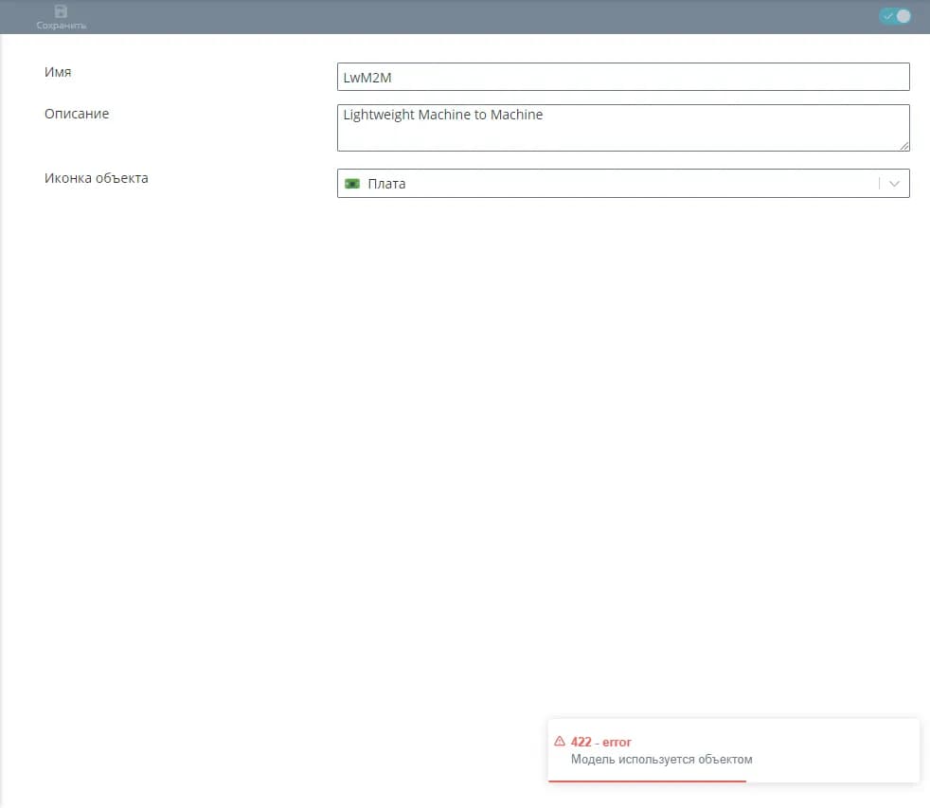Click the Модель используется объектом message
The width and height of the screenshot is (930, 808).
point(661,760)
